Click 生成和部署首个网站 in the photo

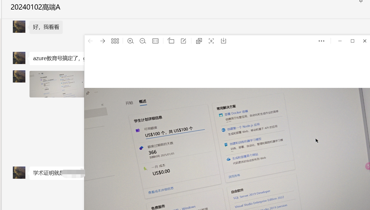245,156
